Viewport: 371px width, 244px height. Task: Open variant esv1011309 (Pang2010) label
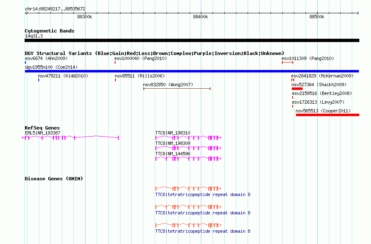308,58
